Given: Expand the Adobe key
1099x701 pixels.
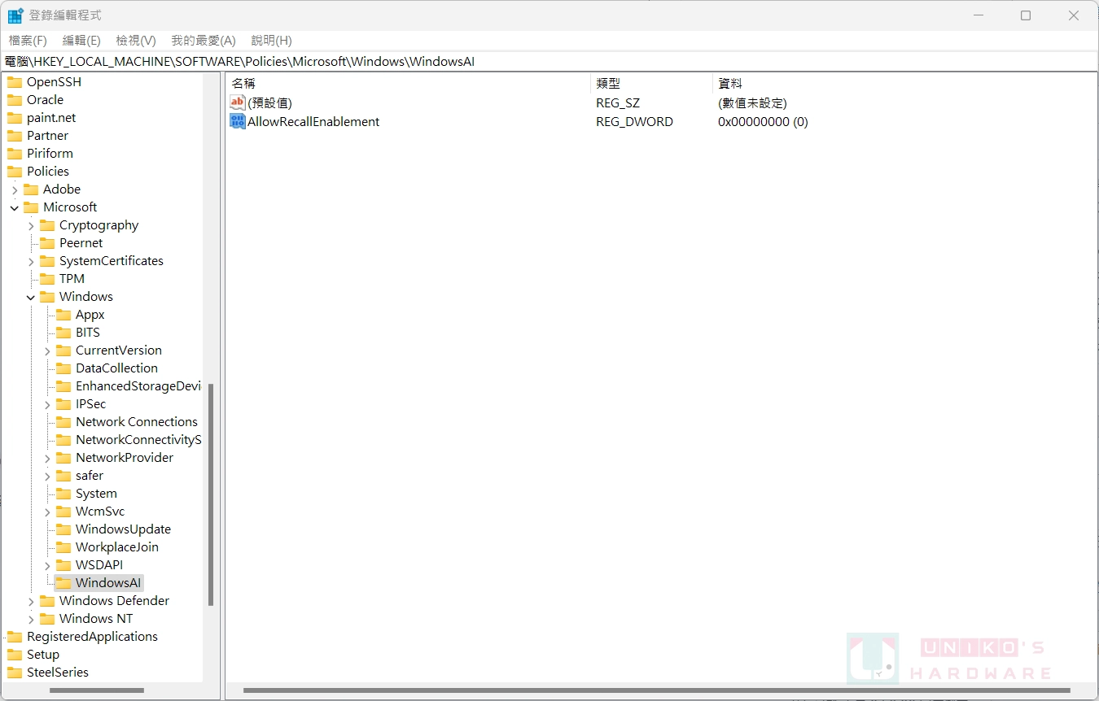Looking at the screenshot, I should coord(15,189).
